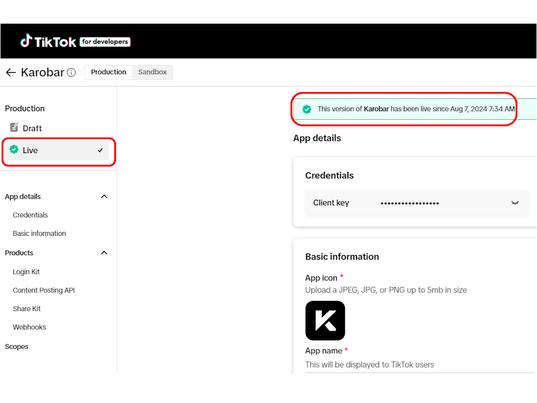The image size is (537, 403).
Task: Click the live since Aug 7, 2024 banner text
Action: click(x=416, y=109)
